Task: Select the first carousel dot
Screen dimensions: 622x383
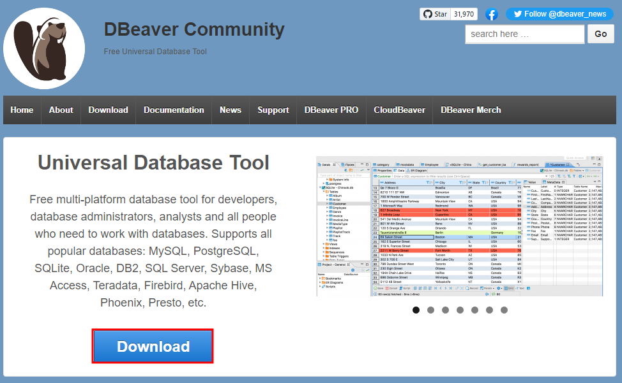Action: tap(416, 310)
